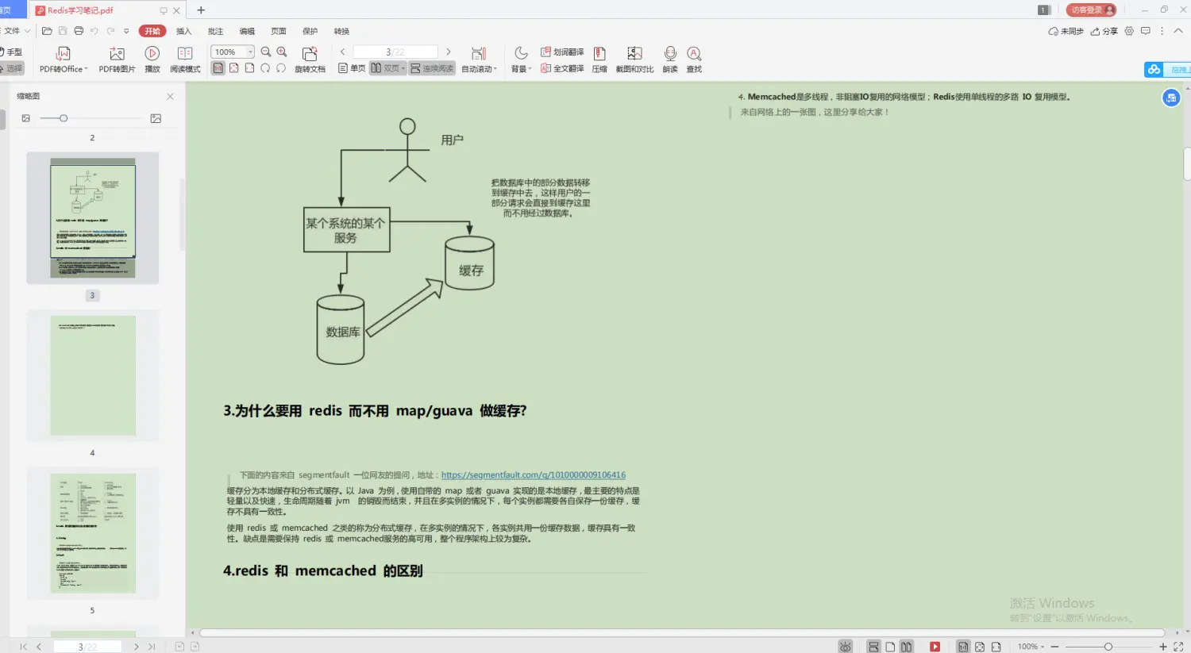Enable 双页 two-page view mode

[386, 68]
